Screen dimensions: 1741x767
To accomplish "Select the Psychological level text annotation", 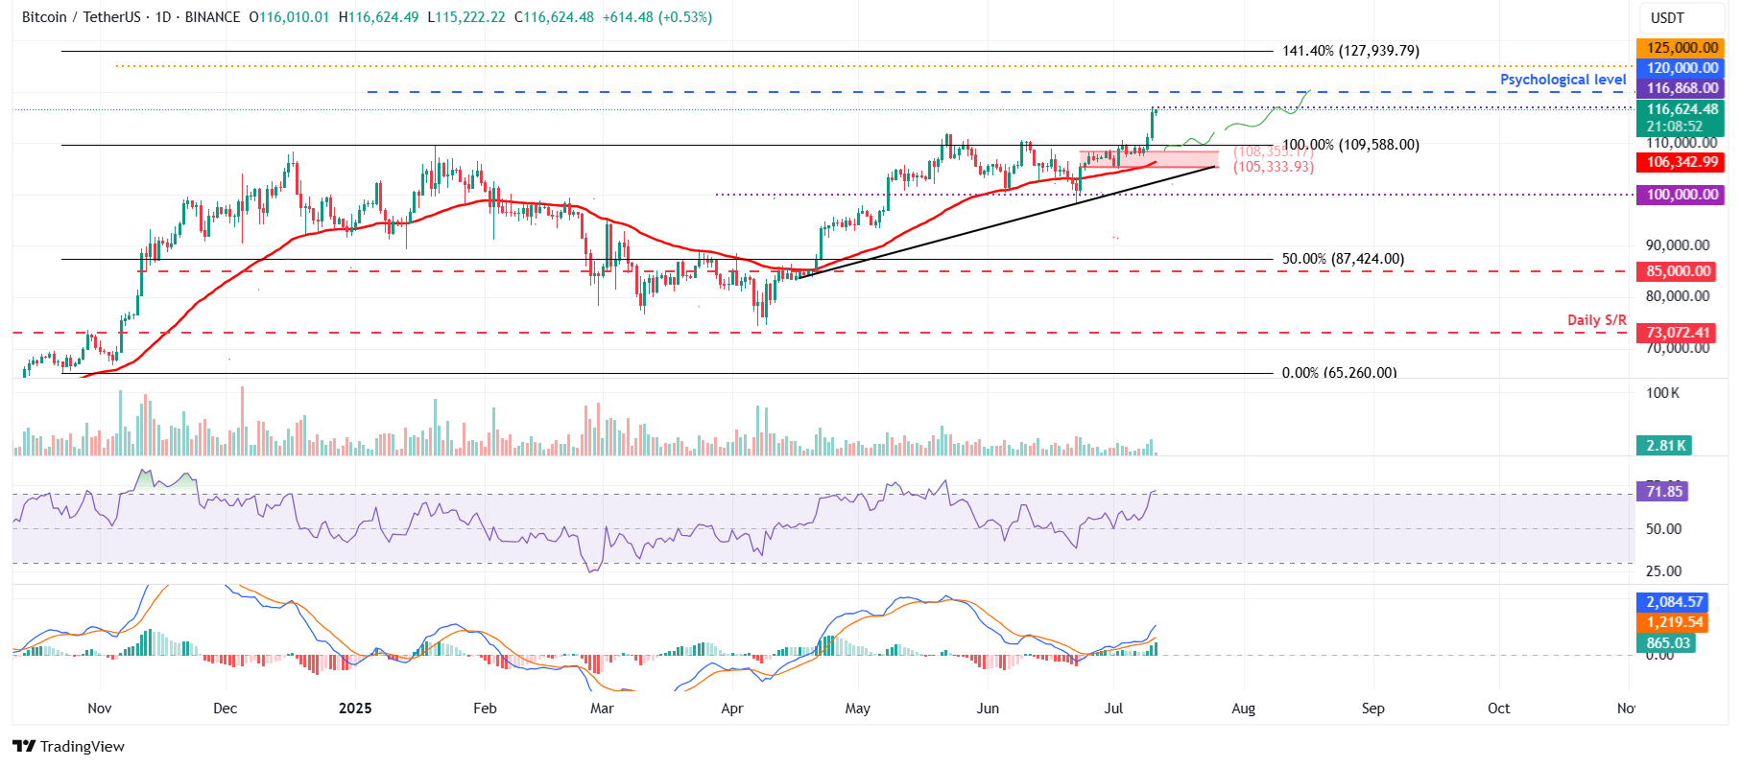I will click(x=1562, y=80).
